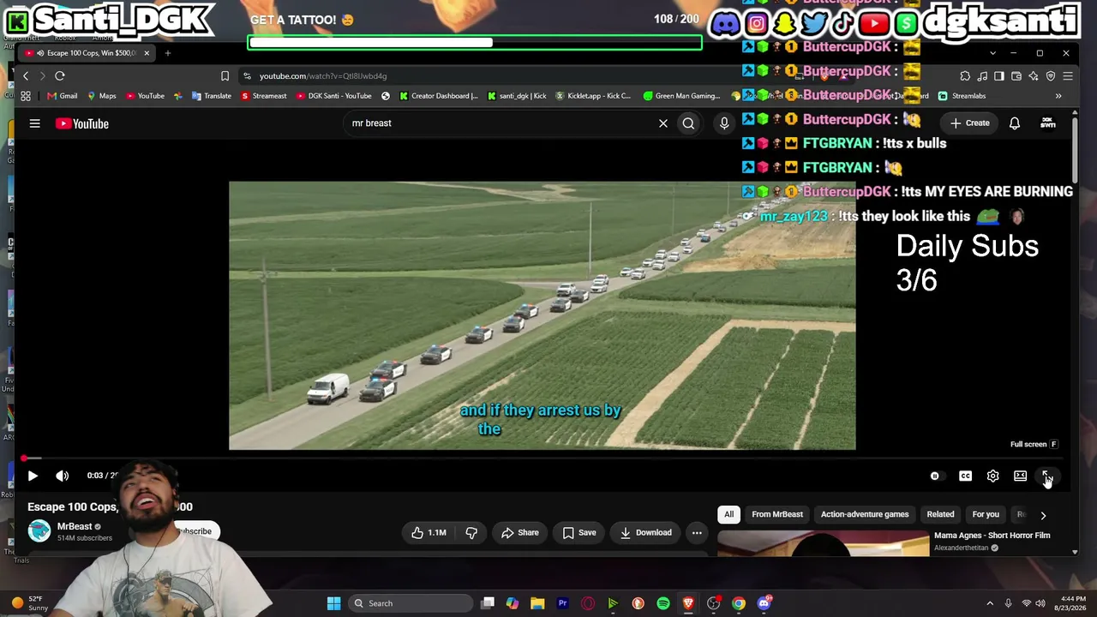
Task: Open YouTube notifications bell
Action: (1015, 123)
